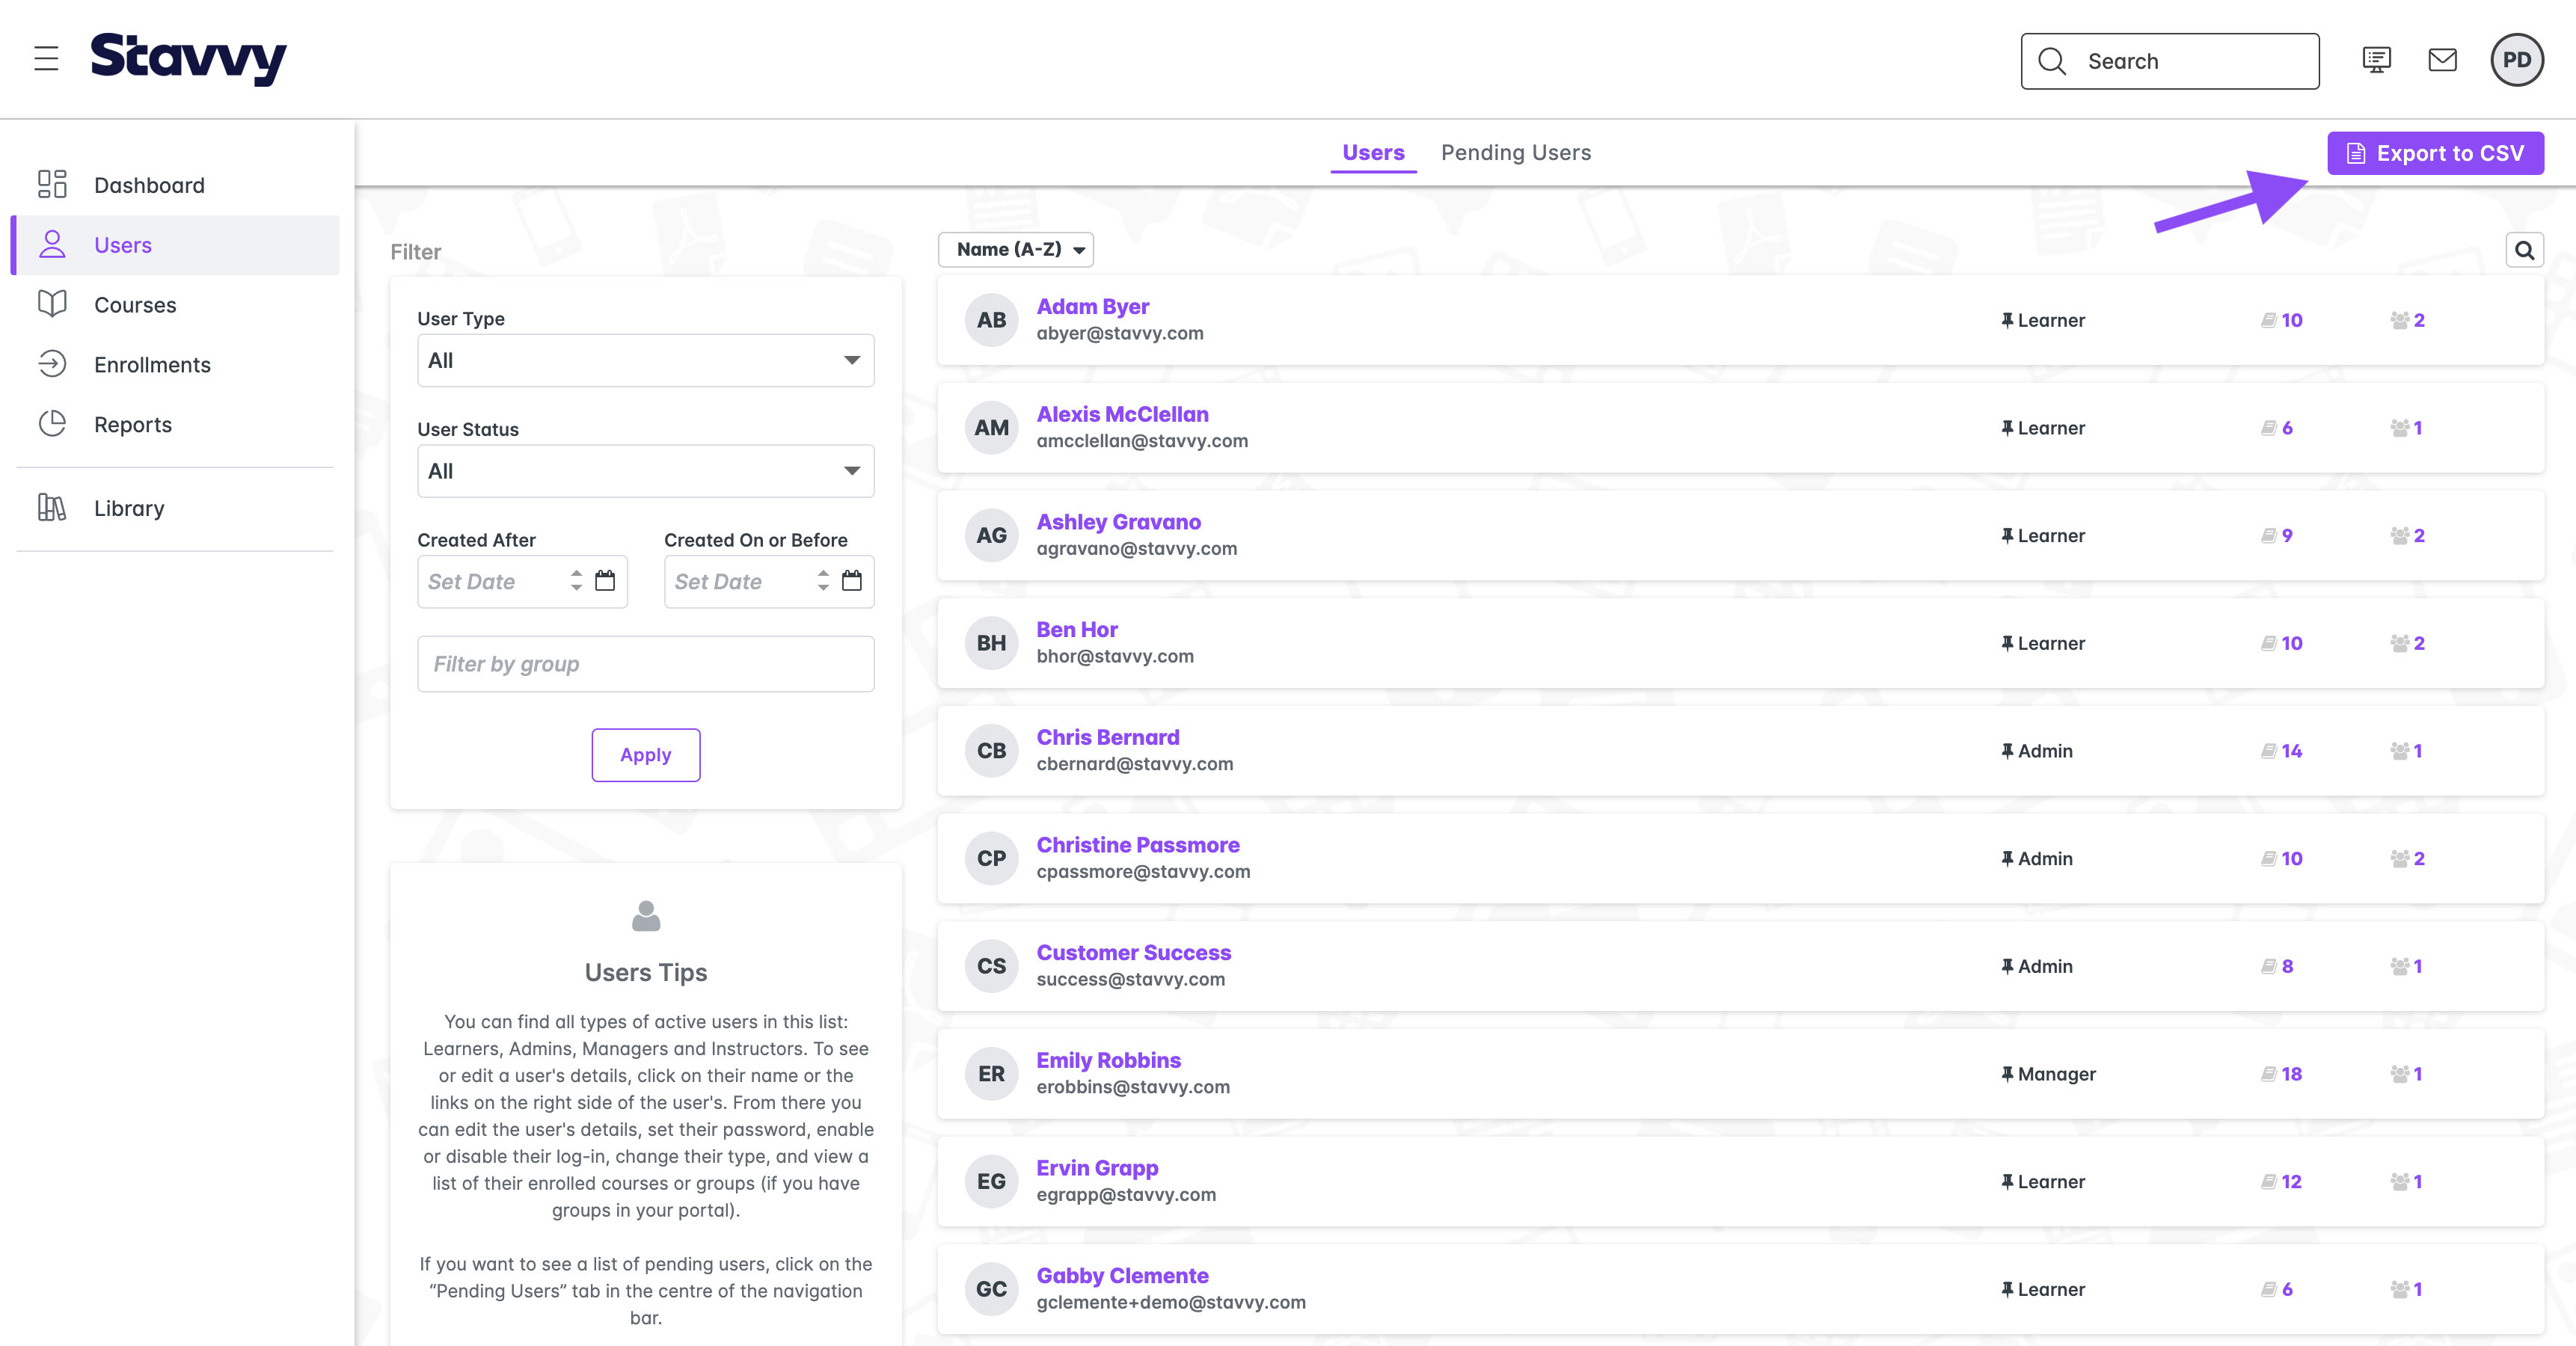Open Ben Hor's user profile link
2576x1346 pixels.
pos(1077,630)
